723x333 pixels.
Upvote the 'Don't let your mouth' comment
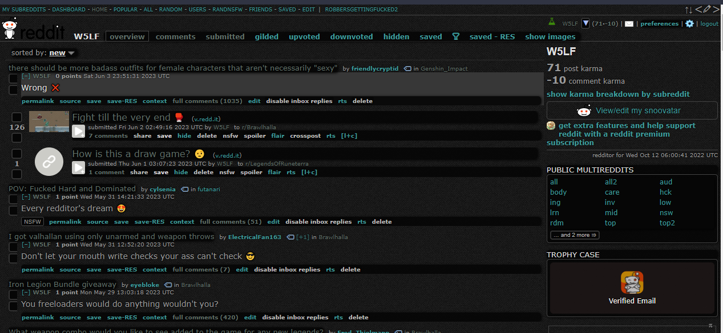[x=13, y=246]
